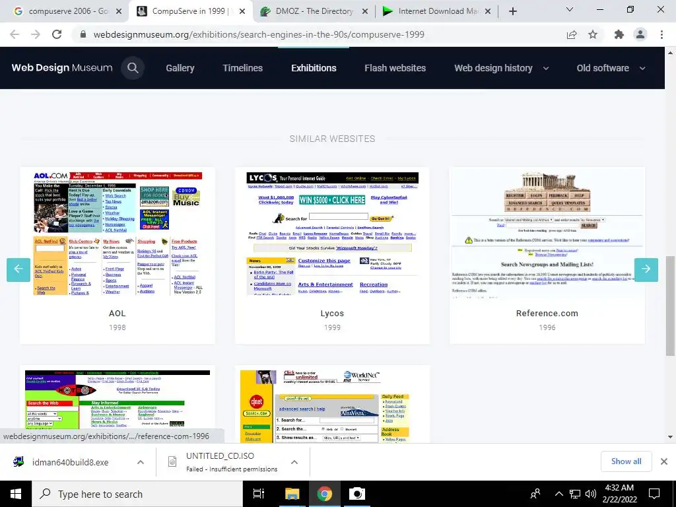
Task: Open the idman640build8.exe download
Action: click(x=70, y=462)
